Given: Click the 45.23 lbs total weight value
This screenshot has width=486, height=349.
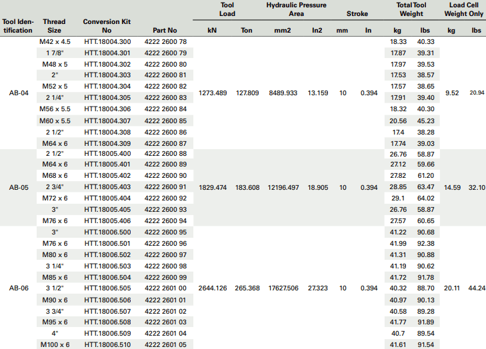Looking at the screenshot, I should (425, 121).
